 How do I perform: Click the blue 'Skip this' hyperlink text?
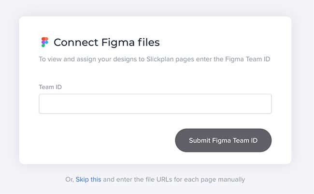tap(88, 179)
